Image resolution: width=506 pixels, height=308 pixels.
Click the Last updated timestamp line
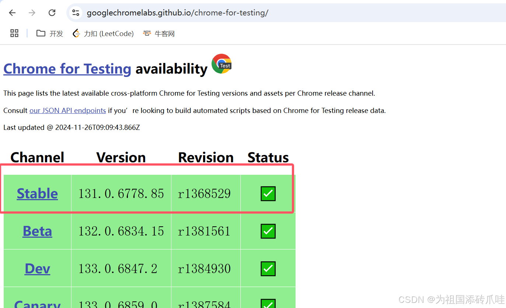[x=71, y=128]
